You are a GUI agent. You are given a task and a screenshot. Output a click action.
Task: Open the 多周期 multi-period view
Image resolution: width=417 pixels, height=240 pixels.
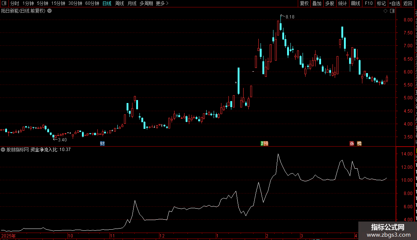point(146,3)
